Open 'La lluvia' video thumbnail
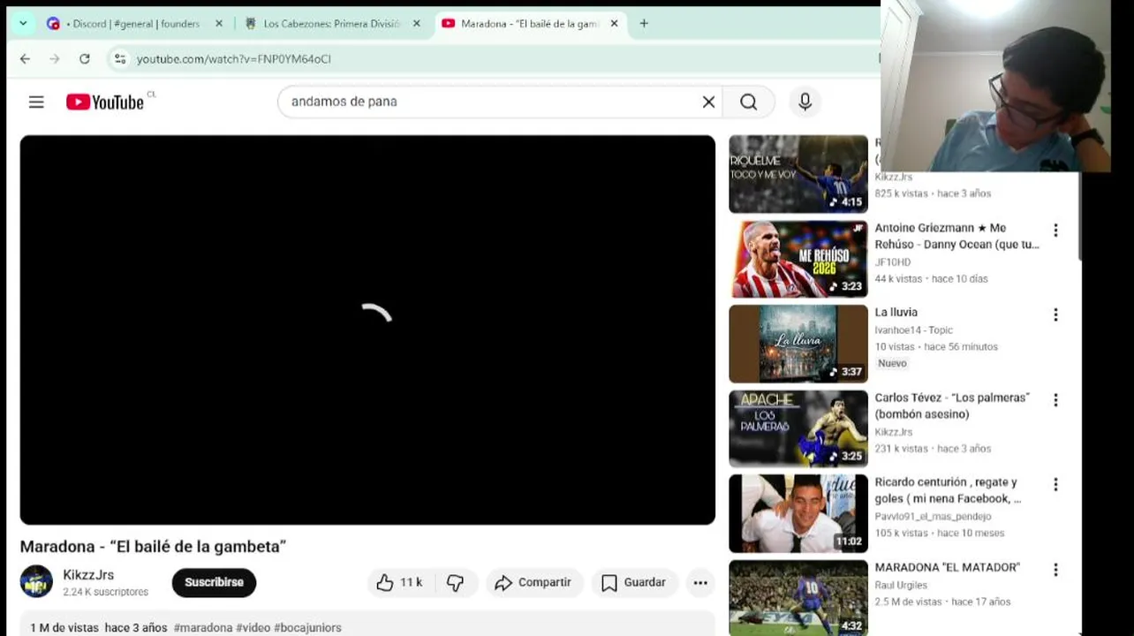Viewport: 1134px width, 636px height. (x=798, y=344)
